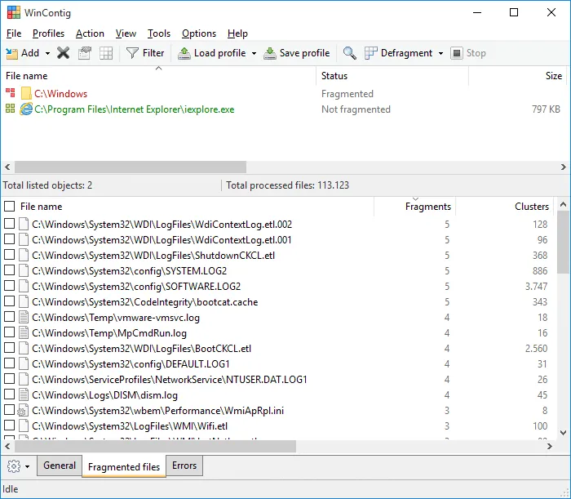Expand the Defragment dropdown arrow
This screenshot has height=499, width=571.
[x=440, y=54]
